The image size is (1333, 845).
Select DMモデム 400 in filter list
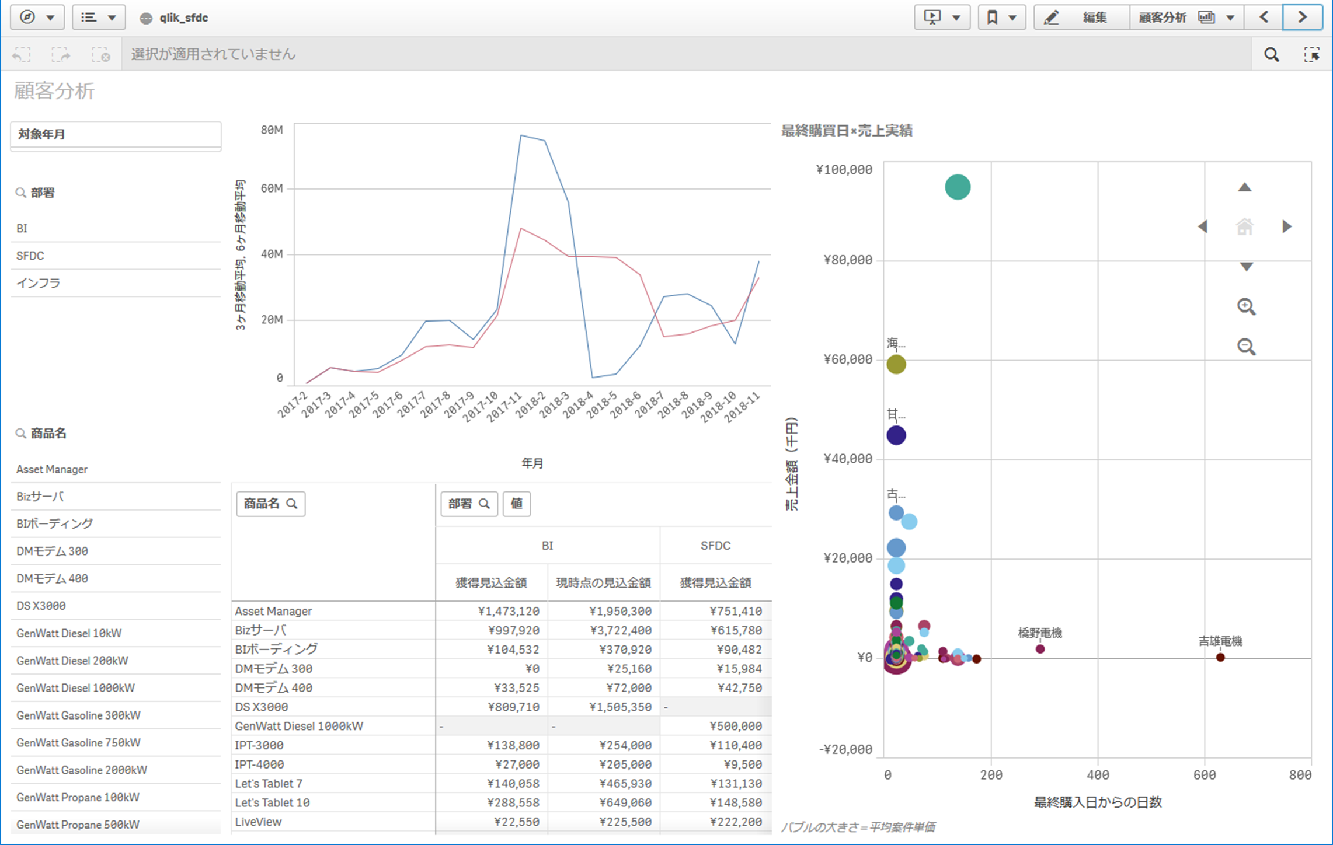116,578
